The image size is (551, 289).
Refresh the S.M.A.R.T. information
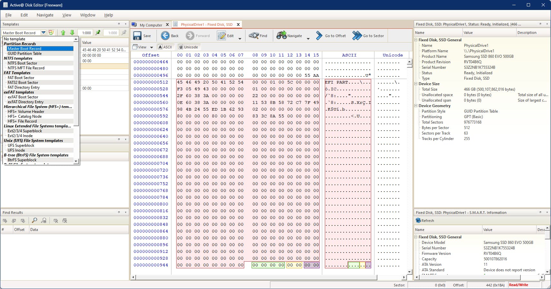(425, 221)
